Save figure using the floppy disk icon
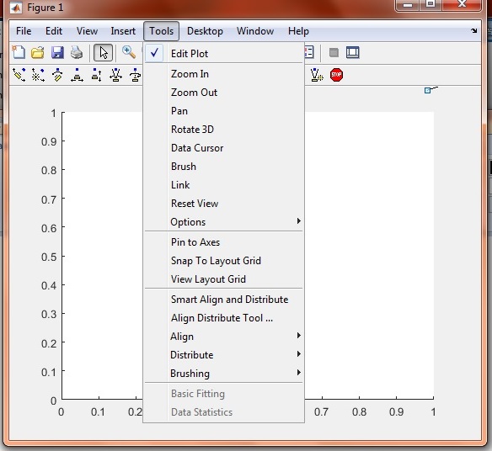The image size is (492, 451). pos(57,53)
